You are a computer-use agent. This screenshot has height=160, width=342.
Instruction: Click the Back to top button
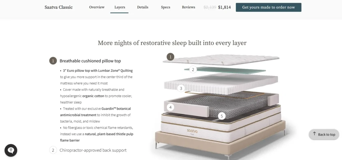point(324,135)
